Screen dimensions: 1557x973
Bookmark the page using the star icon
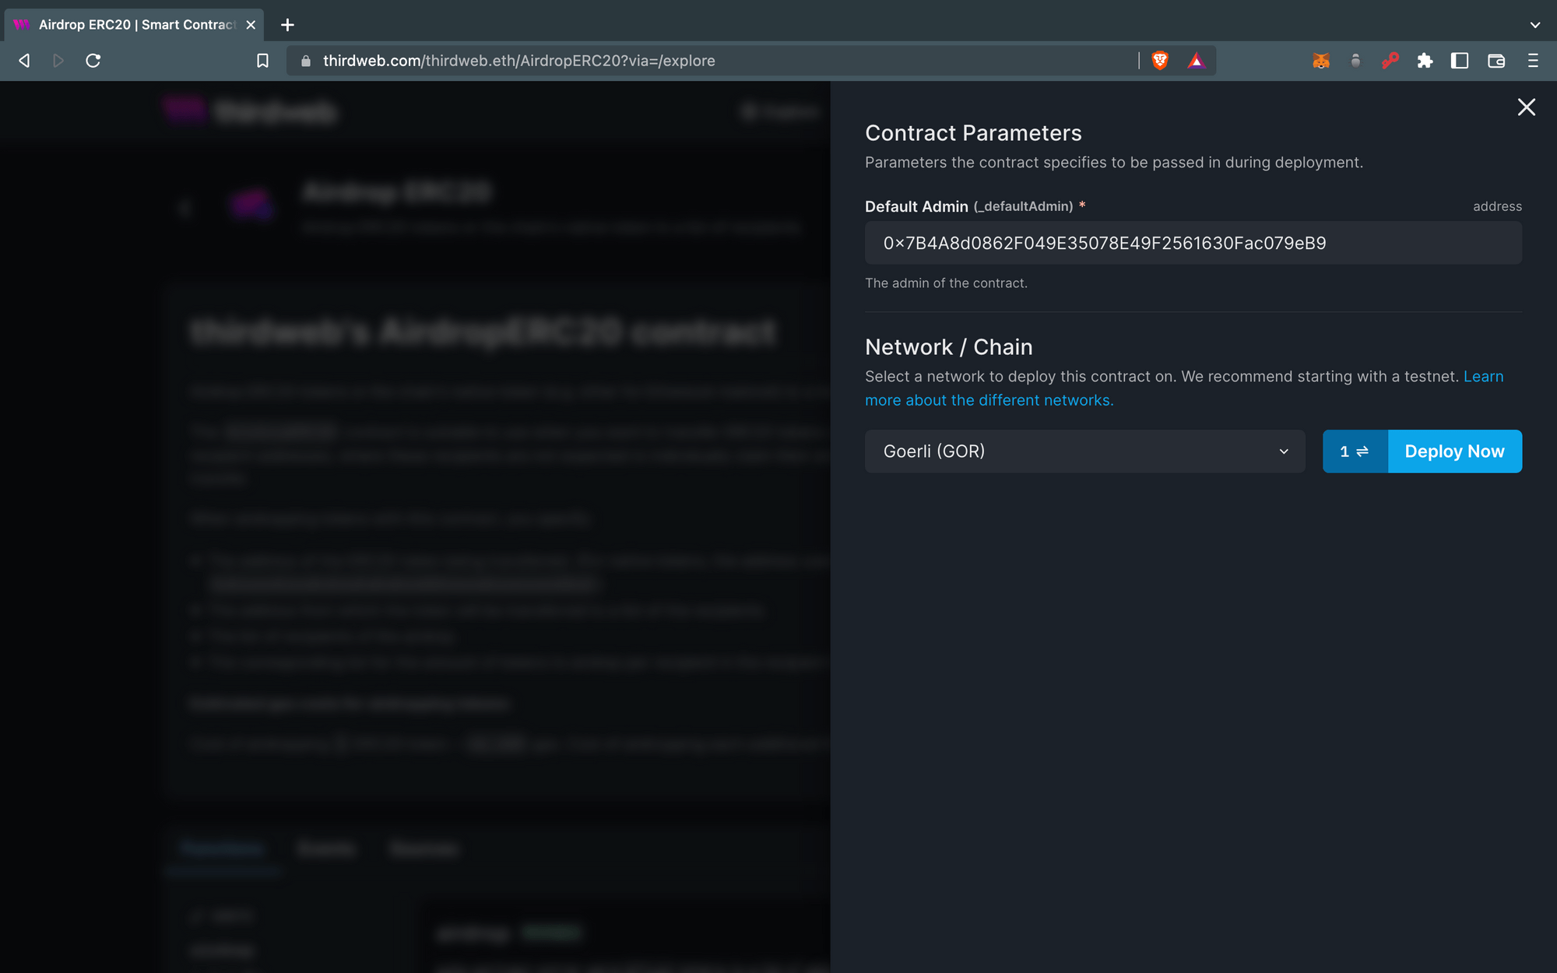point(262,61)
